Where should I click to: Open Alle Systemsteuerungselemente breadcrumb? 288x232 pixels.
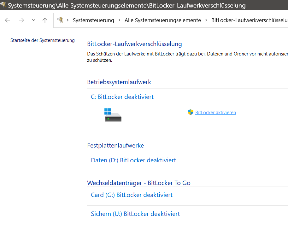[x=162, y=20]
